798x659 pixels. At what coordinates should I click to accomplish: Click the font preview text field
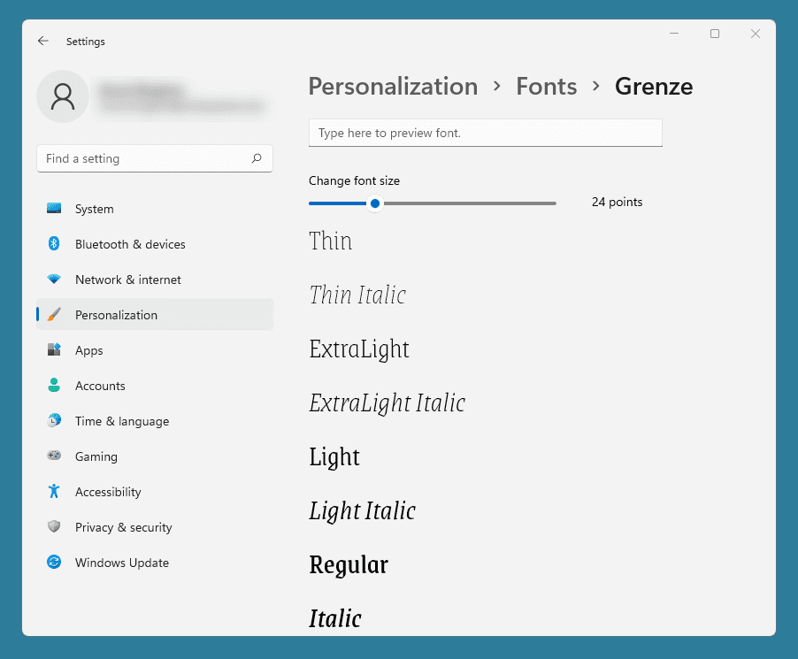pos(485,133)
